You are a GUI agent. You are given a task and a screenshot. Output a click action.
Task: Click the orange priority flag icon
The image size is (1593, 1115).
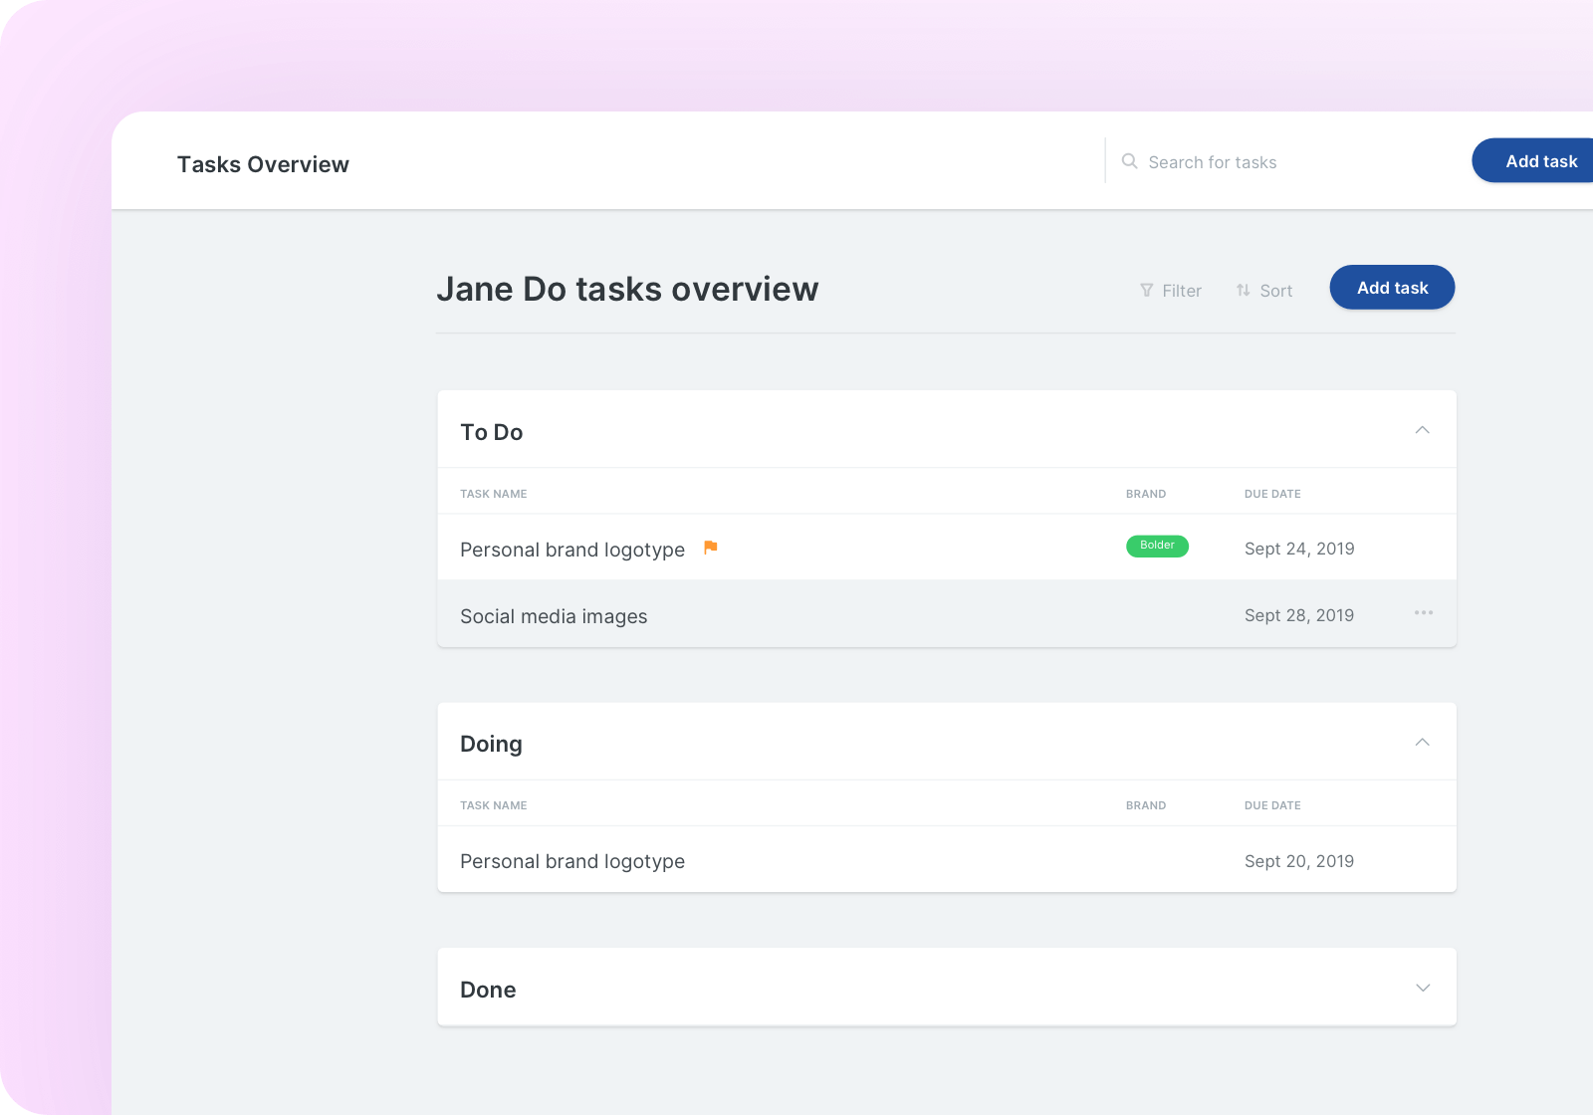click(710, 548)
